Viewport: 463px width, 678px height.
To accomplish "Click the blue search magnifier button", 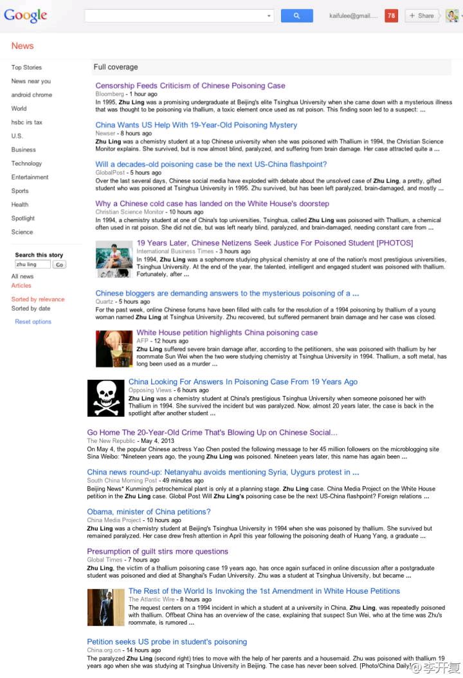I will (296, 15).
